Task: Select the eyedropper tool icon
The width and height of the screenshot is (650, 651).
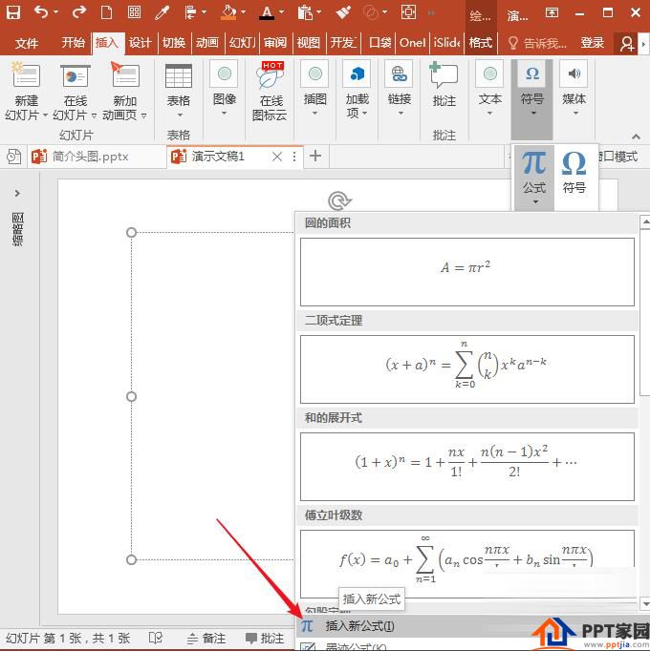Action: (162, 12)
